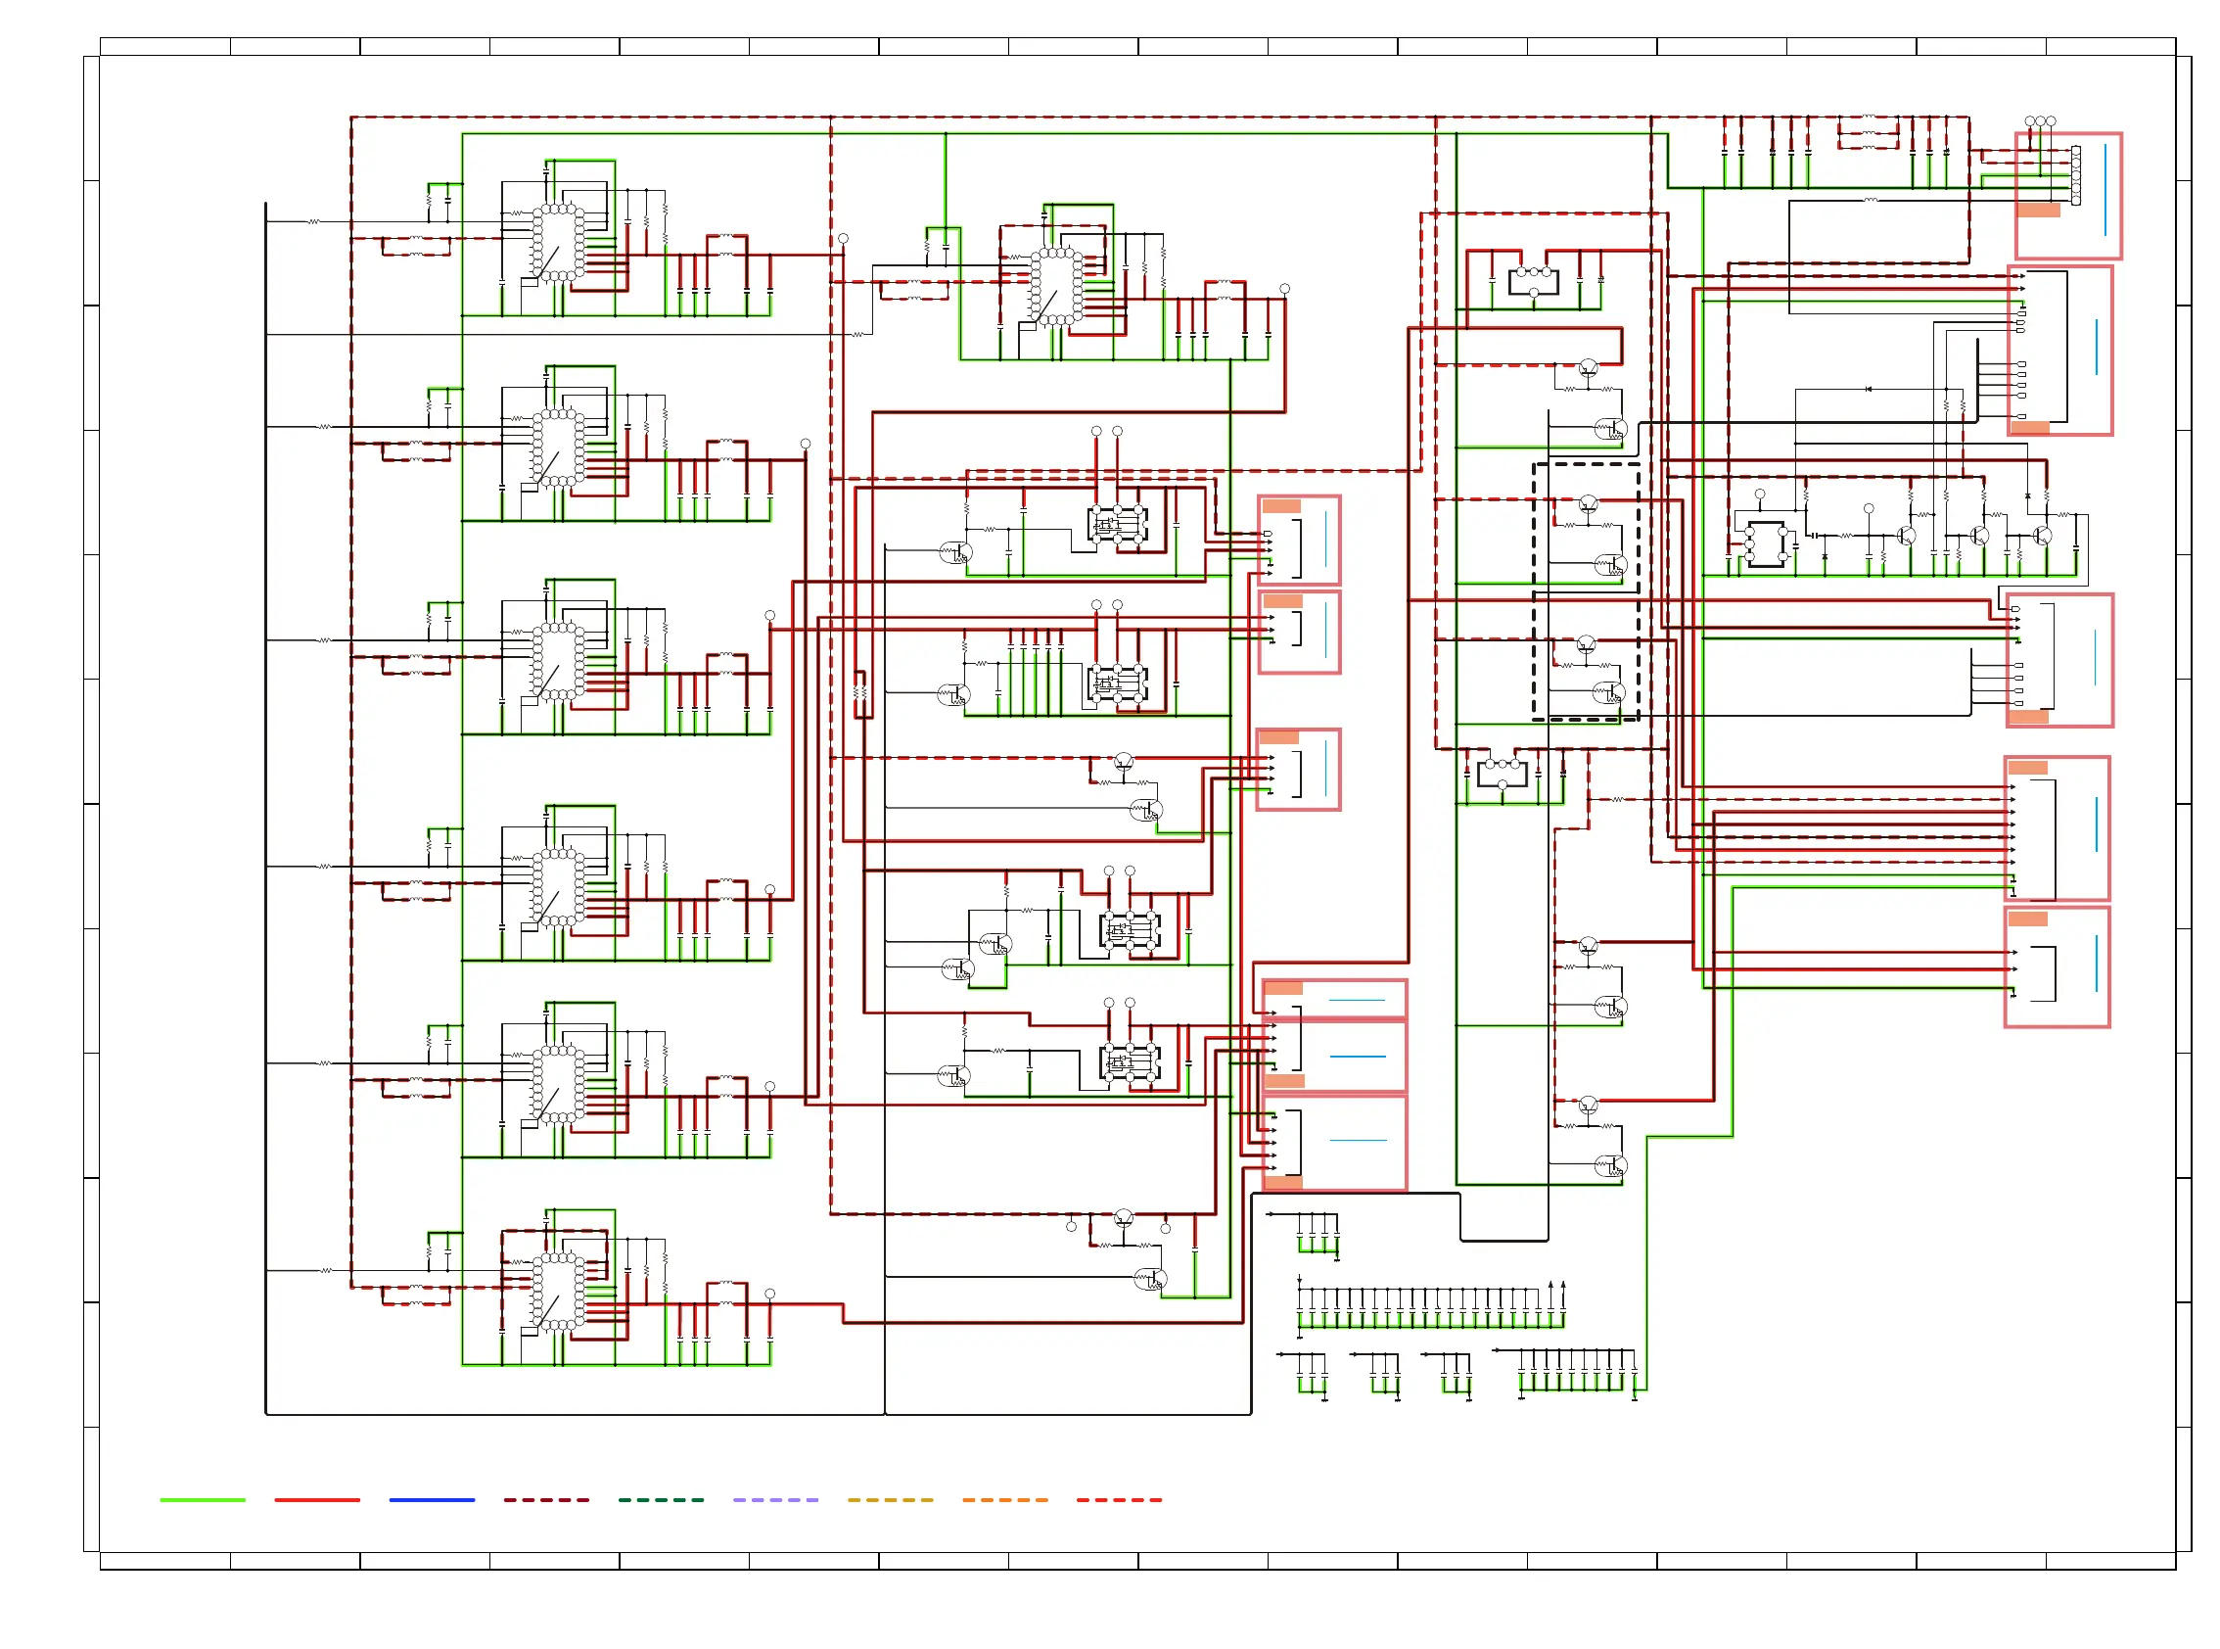Click the solid red legend line

tap(317, 1500)
